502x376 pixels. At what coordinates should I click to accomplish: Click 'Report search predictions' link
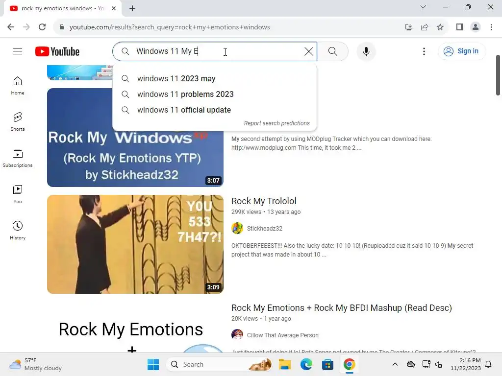(276, 123)
